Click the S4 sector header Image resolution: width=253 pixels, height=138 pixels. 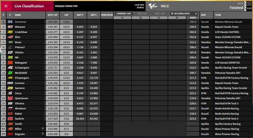177,18
